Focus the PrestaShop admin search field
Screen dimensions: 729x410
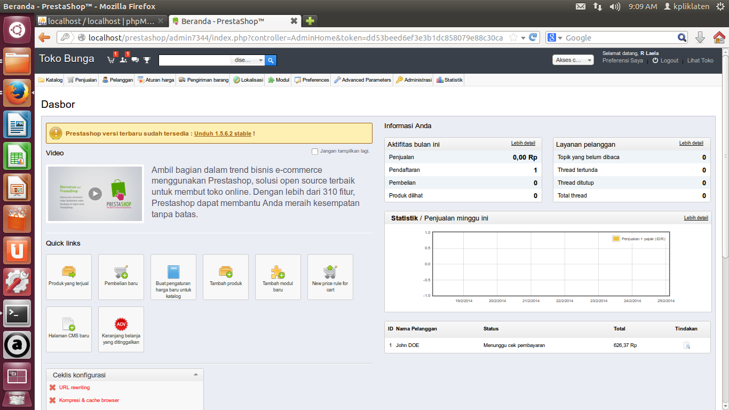pyautogui.click(x=195, y=60)
